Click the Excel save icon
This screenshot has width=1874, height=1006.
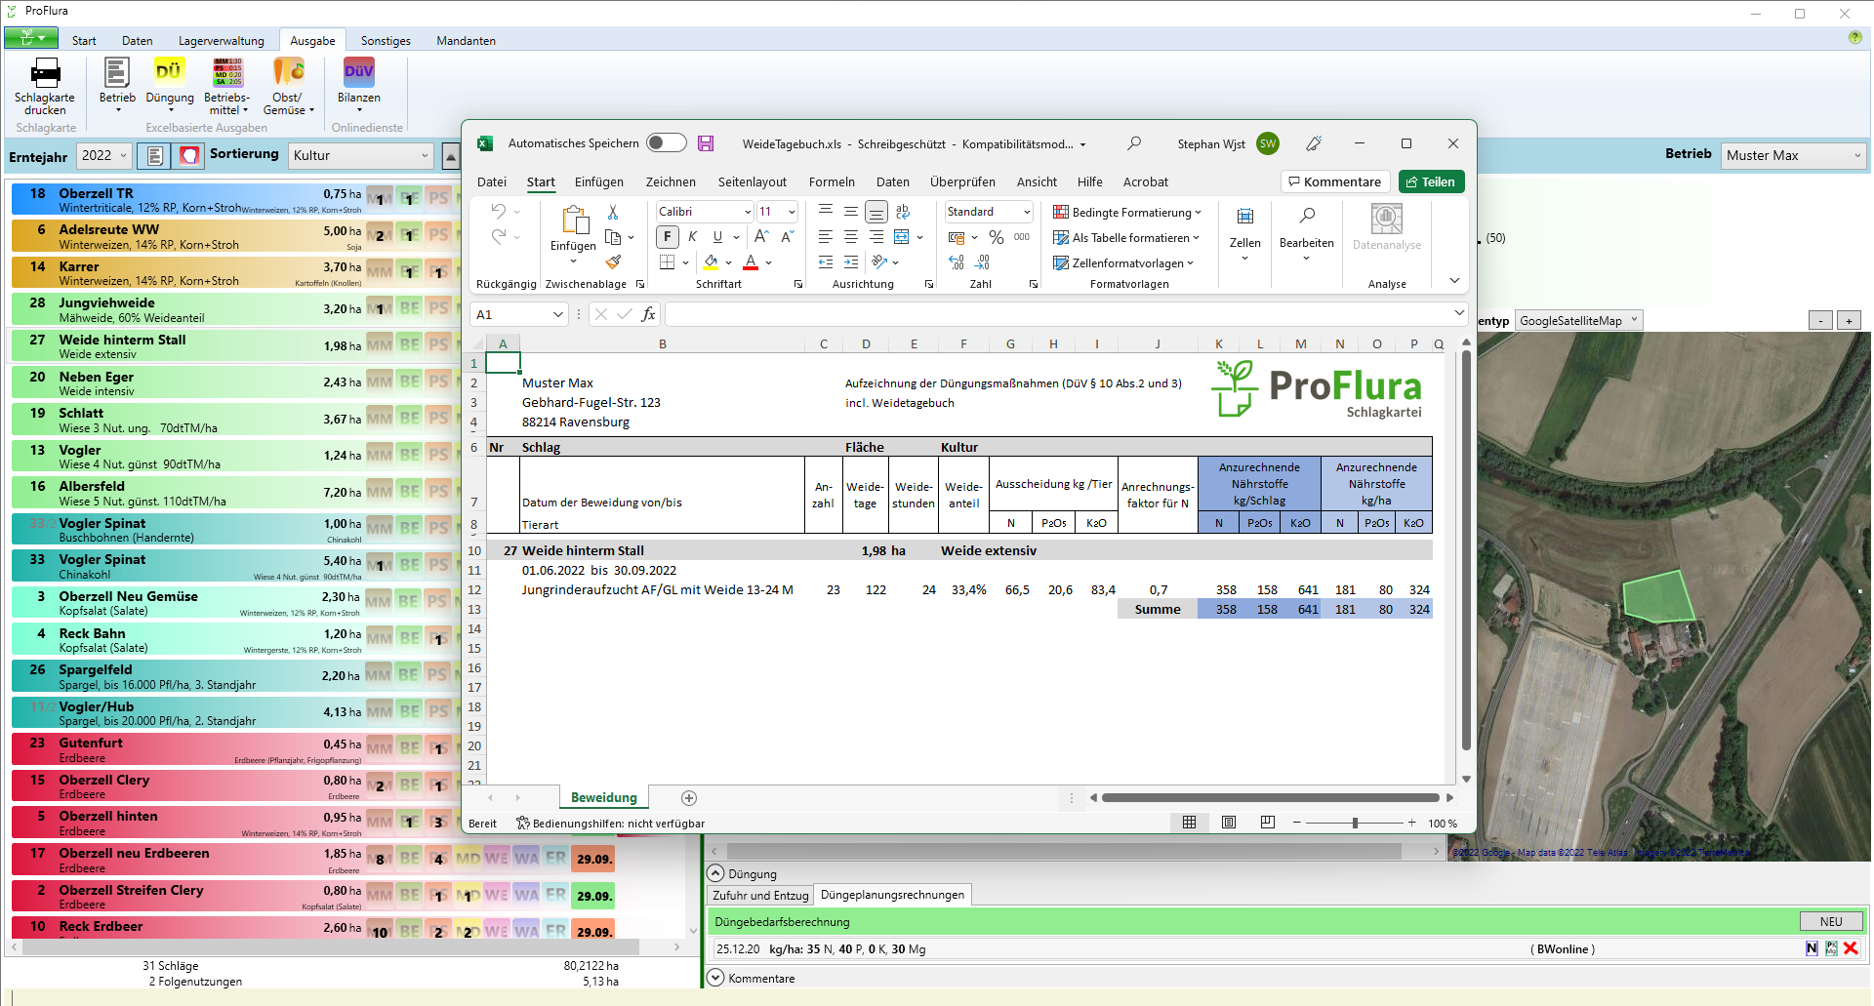pos(706,143)
